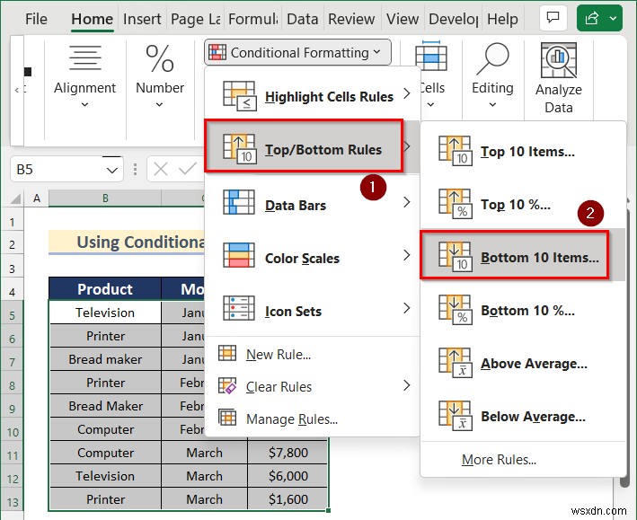Viewport: 637px width, 520px height.
Task: Expand the Highlight Cells Rules submenu arrow
Action: tap(406, 93)
